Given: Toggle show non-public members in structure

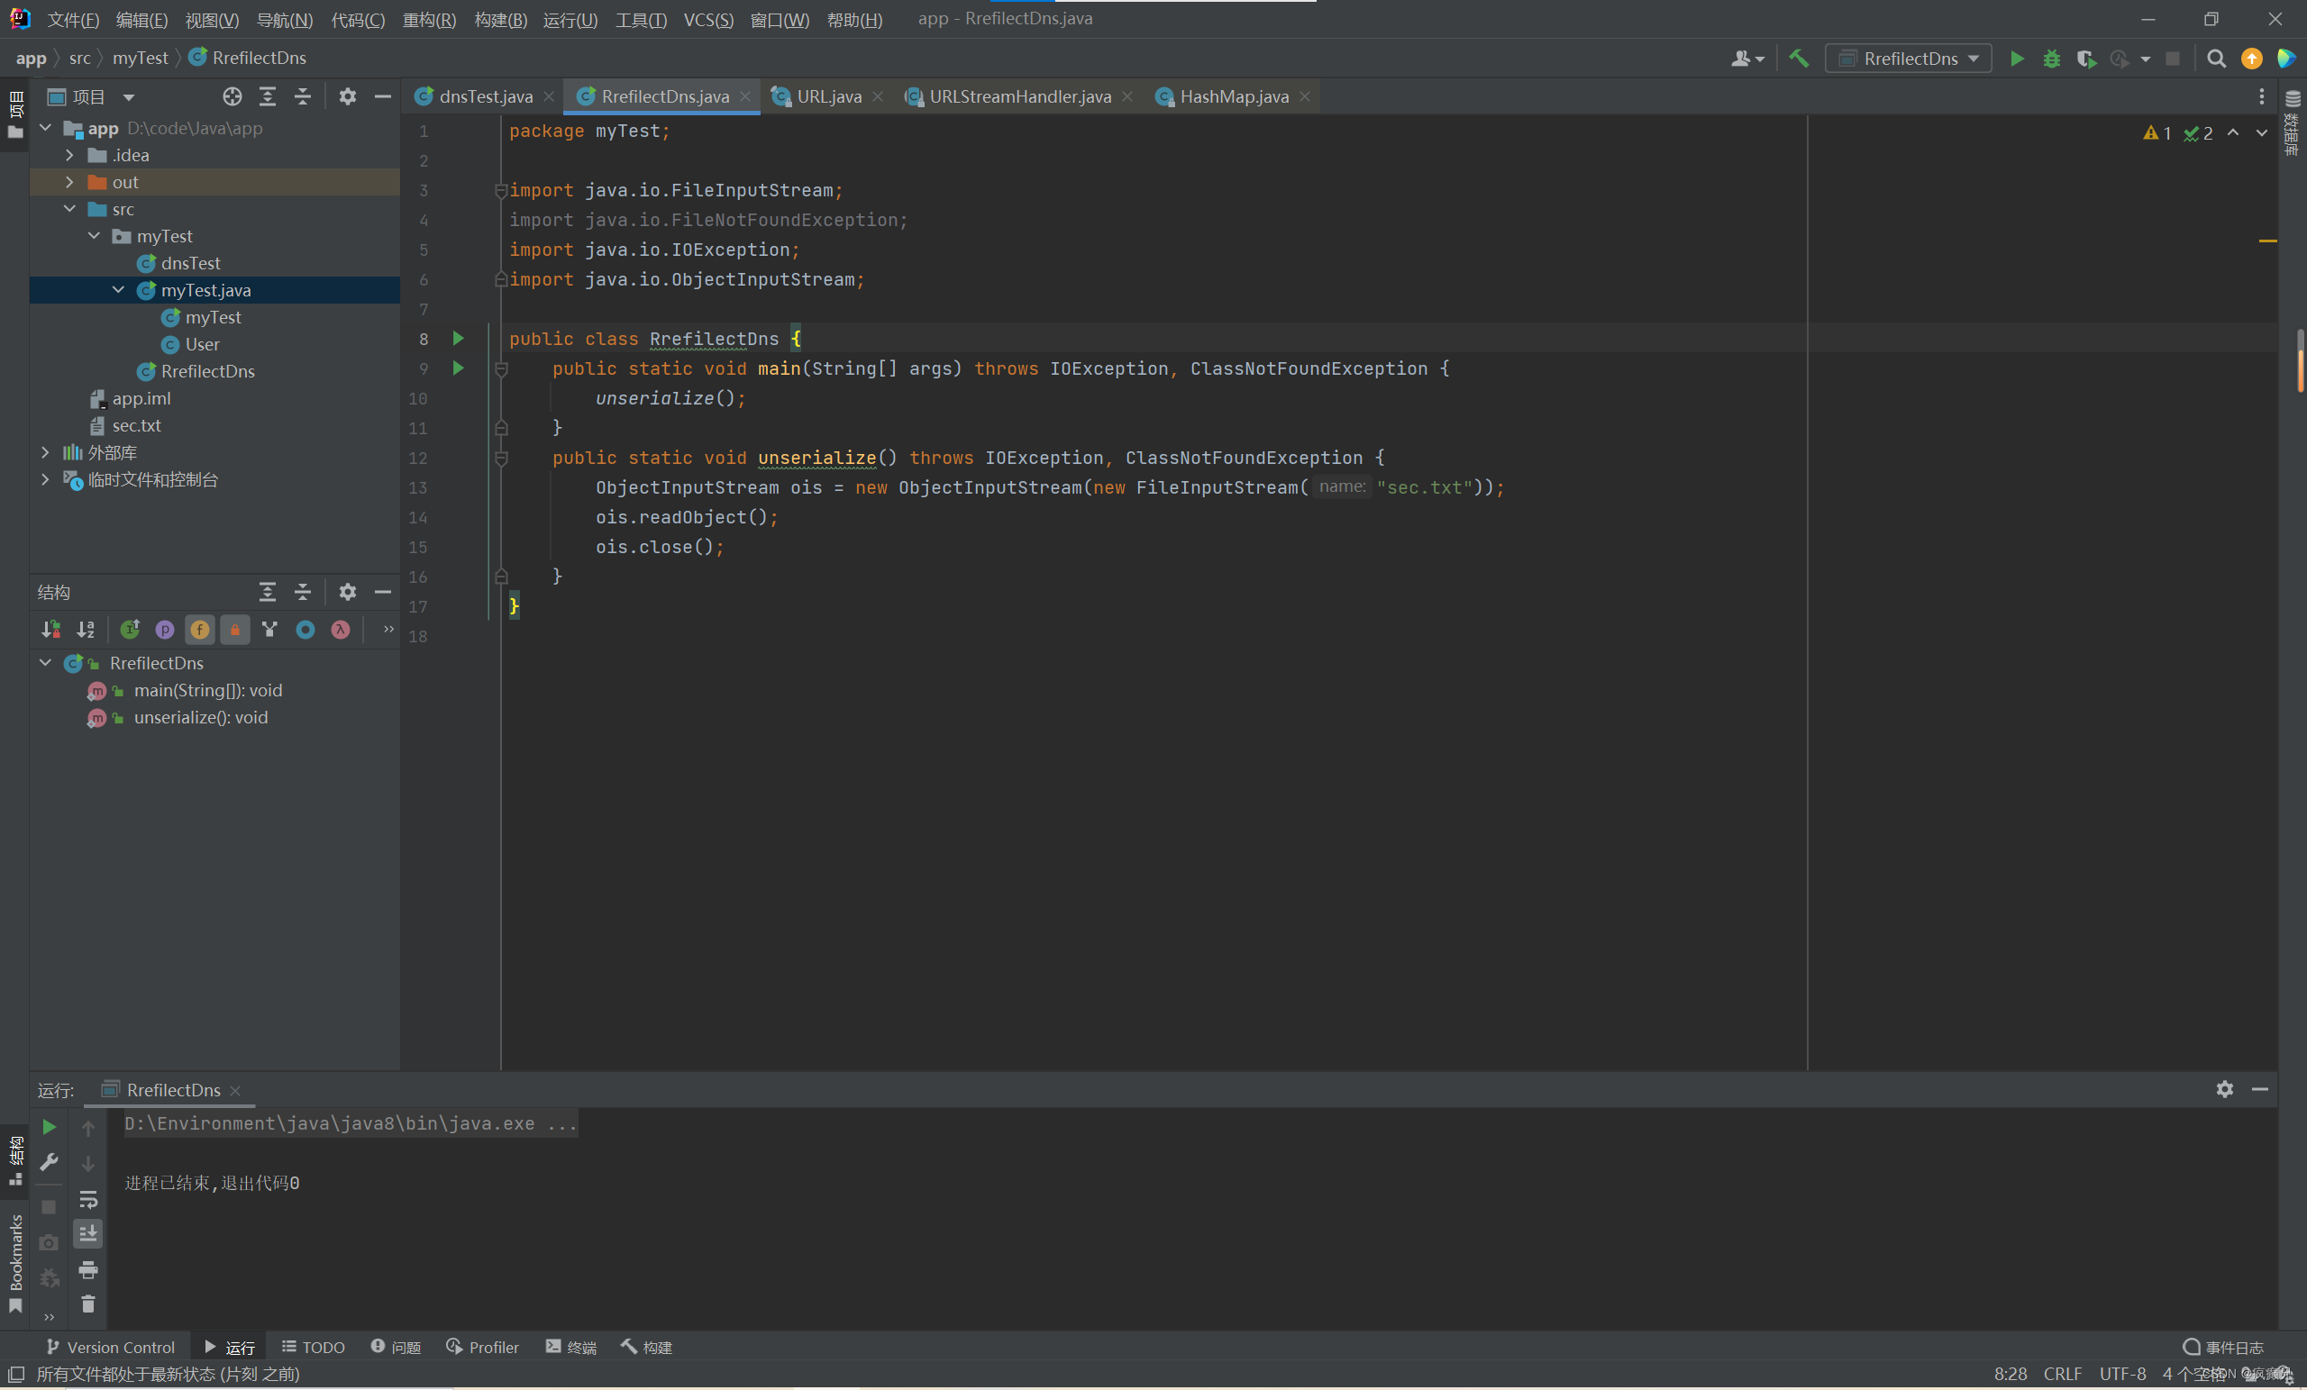Looking at the screenshot, I should (x=235, y=630).
